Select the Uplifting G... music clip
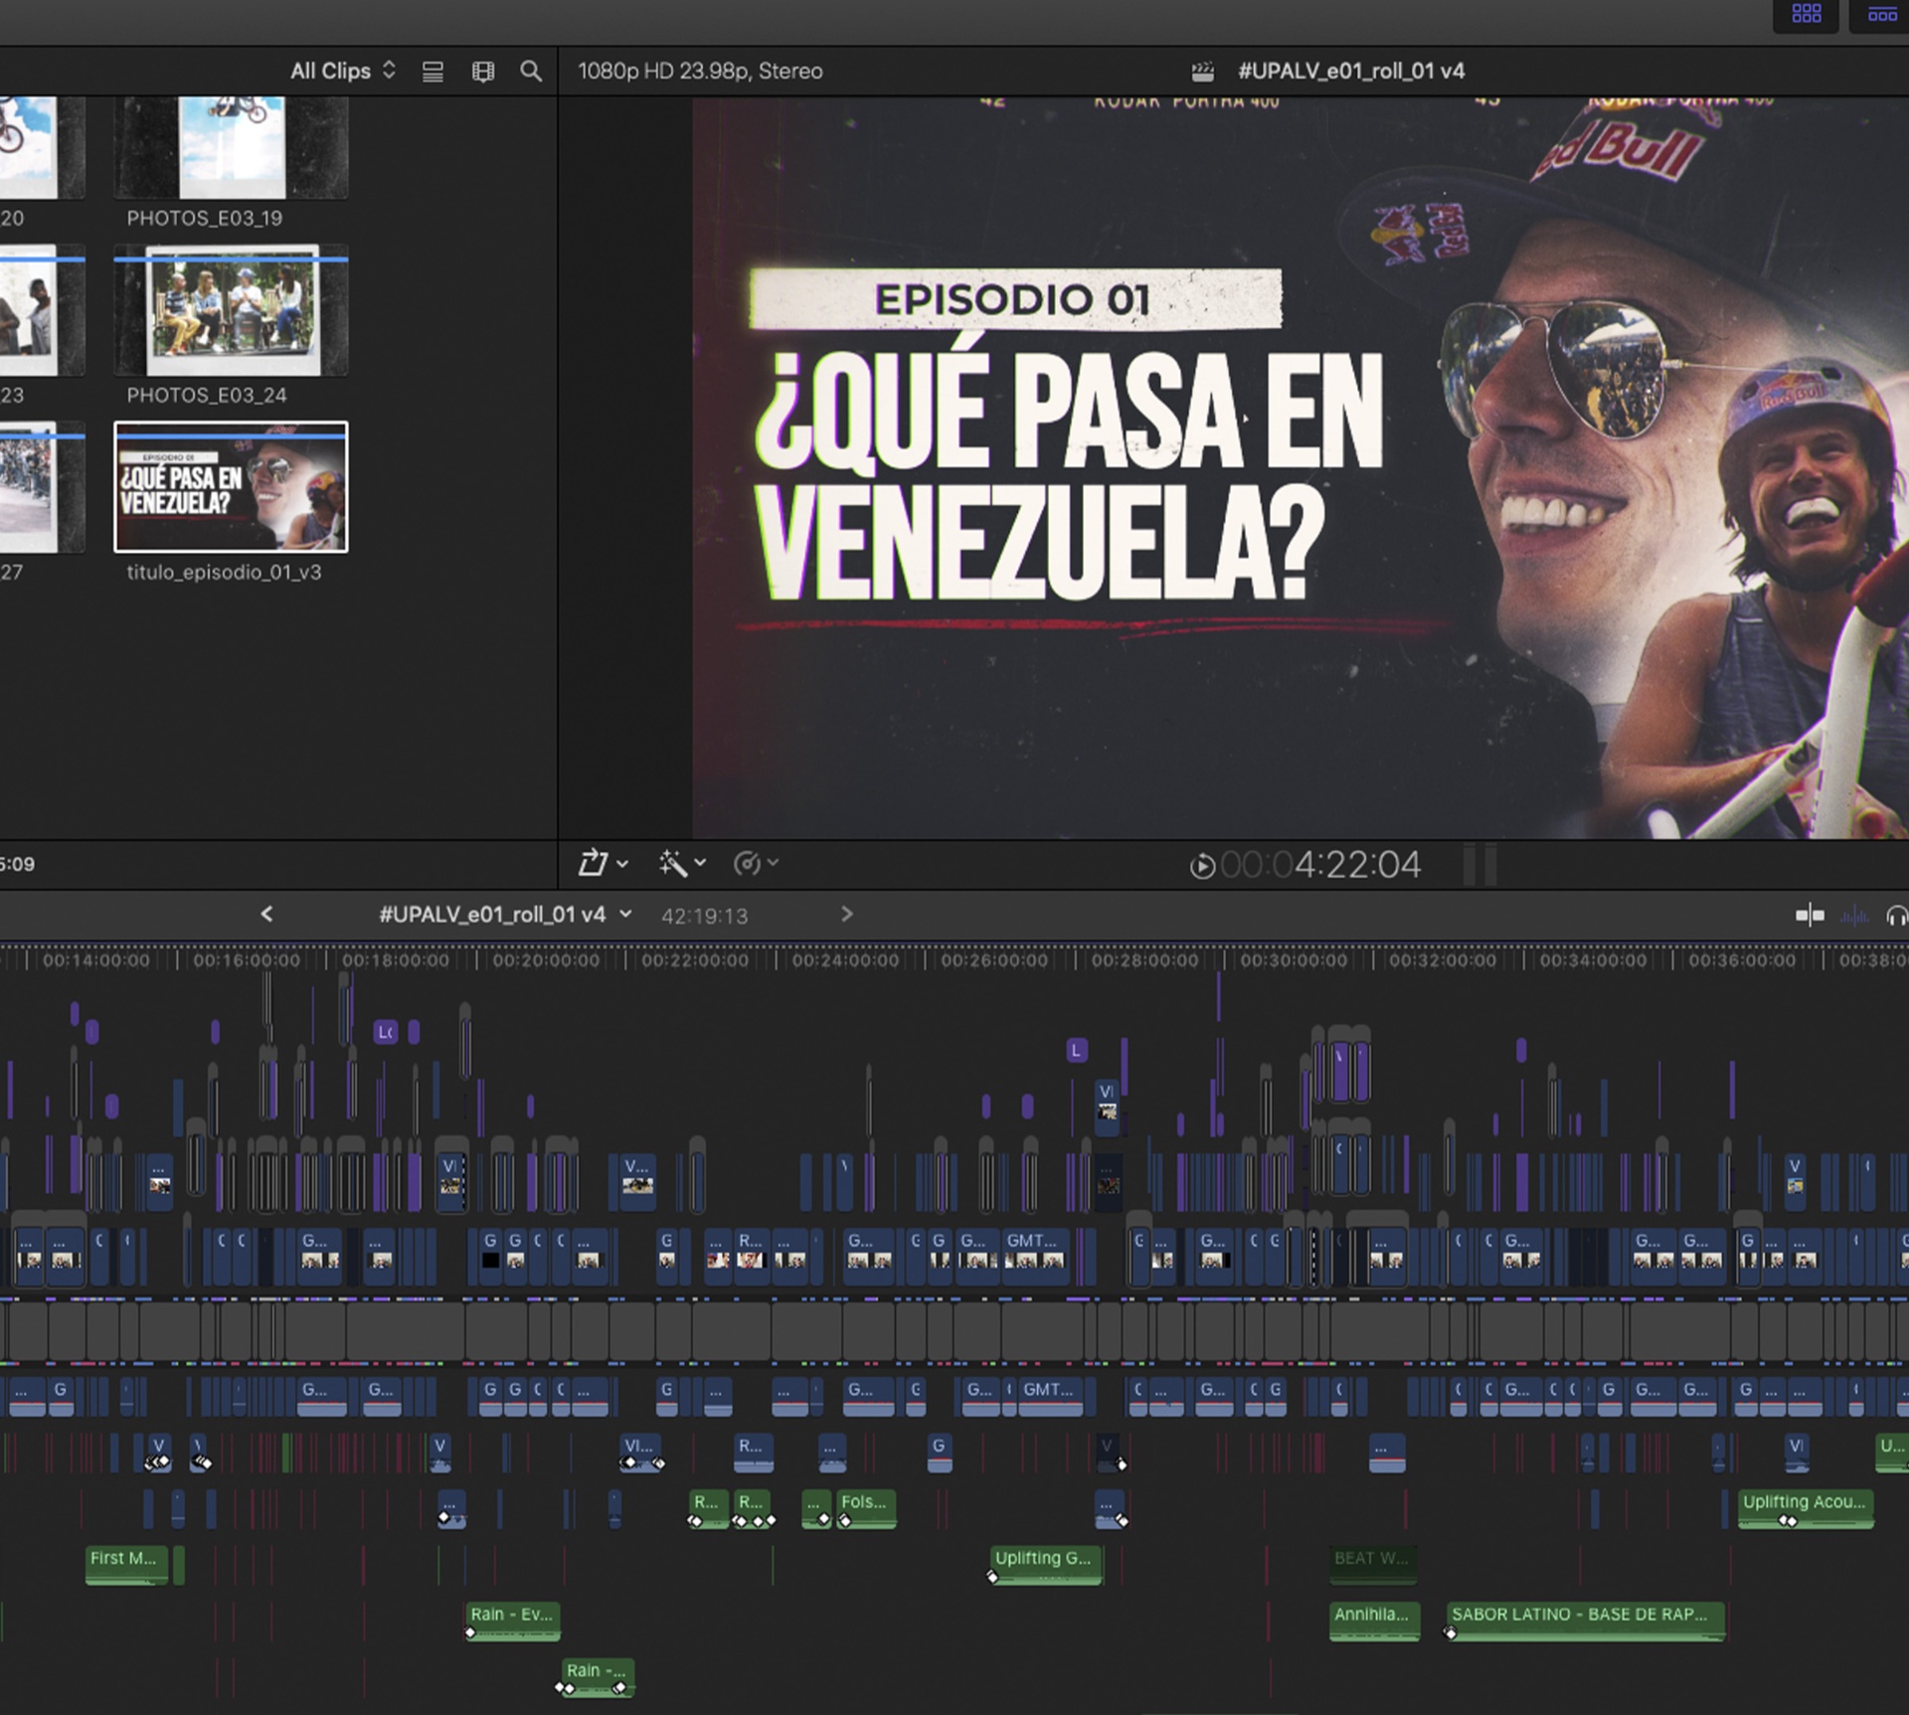 (1045, 1565)
